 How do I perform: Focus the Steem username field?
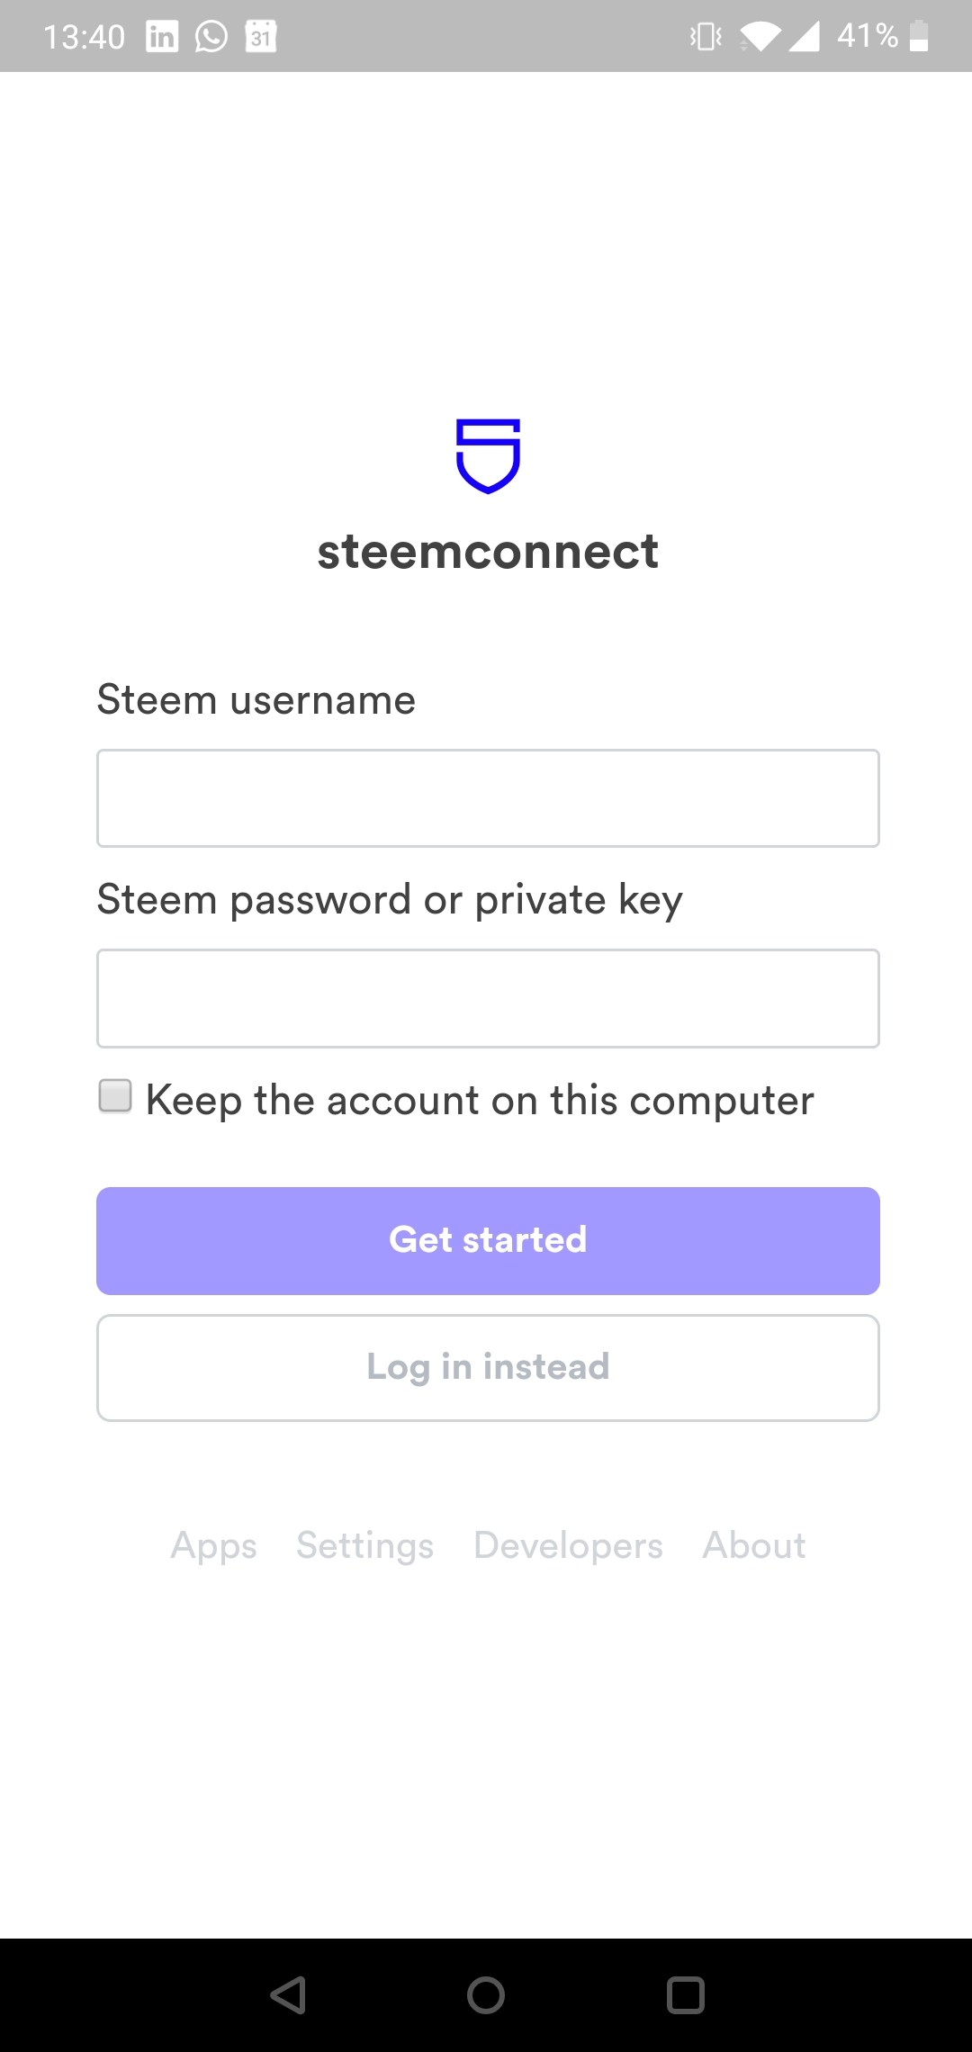pos(488,798)
